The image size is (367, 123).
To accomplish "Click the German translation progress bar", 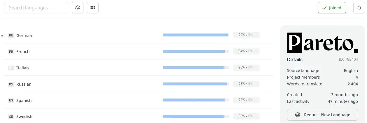I will (196, 35).
